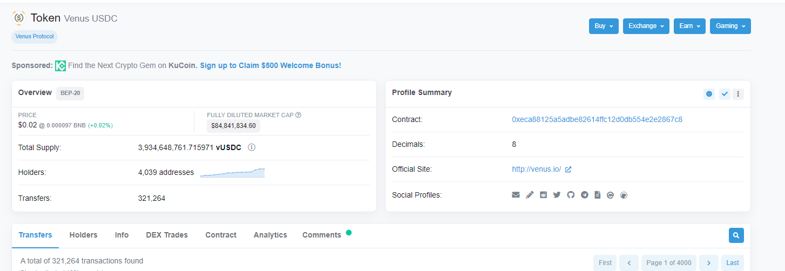This screenshot has width=785, height=271.
Task: Click the external link icon next to venus.io
Action: point(568,170)
